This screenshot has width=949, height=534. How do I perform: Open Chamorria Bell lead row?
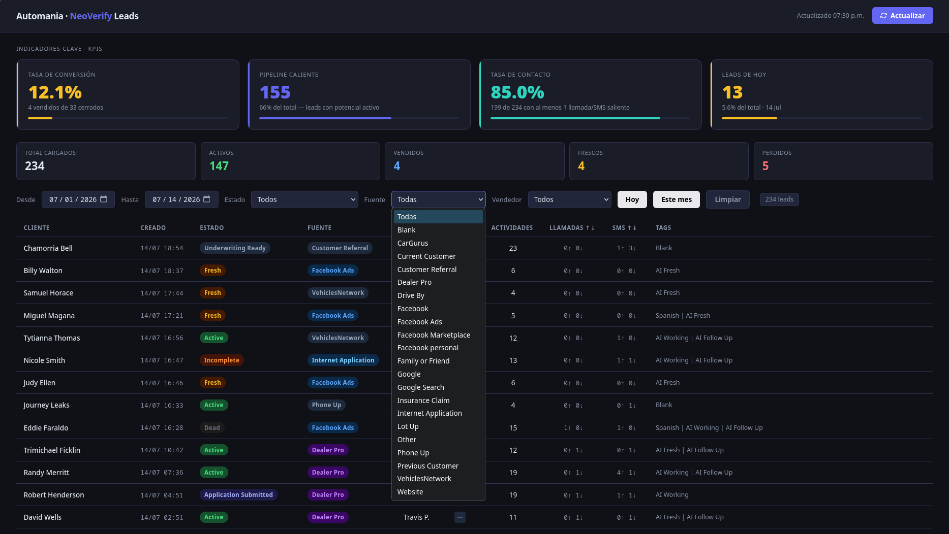click(x=475, y=248)
